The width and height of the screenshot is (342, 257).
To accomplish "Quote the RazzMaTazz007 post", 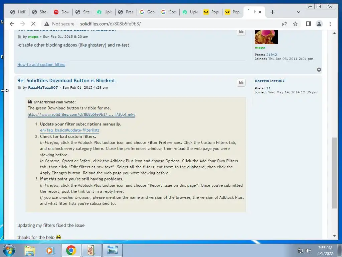I will tap(241, 83).
